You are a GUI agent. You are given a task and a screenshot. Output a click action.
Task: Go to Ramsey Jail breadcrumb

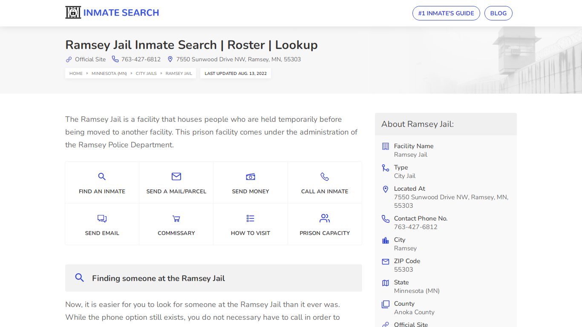tap(179, 73)
